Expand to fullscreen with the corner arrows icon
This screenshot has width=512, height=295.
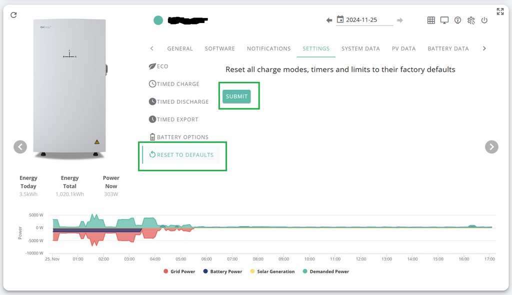pos(500,11)
